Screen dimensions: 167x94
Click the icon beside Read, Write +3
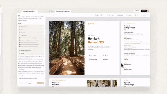(19, 26)
